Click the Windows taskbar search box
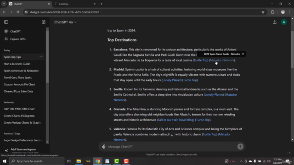Image resolution: width=294 pixels, height=165 pixels. [x=37, y=161]
